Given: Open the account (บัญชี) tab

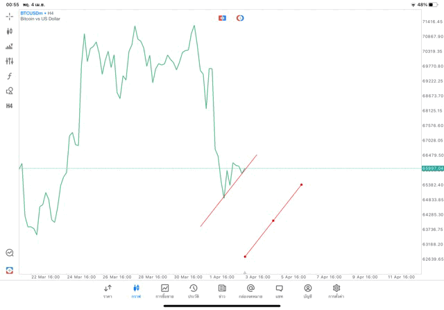Looking at the screenshot, I should 307,291.
